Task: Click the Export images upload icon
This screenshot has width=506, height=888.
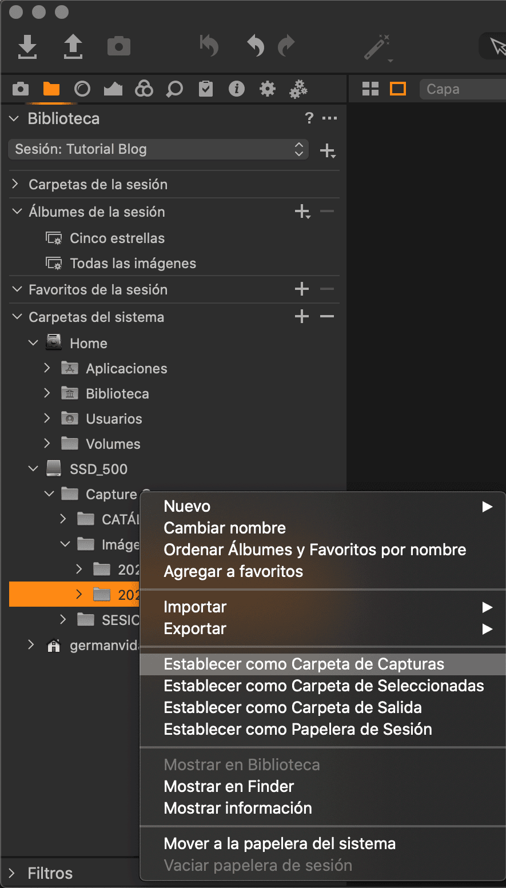Action: [x=73, y=47]
